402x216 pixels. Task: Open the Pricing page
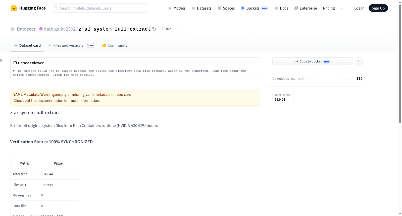pos(329,8)
